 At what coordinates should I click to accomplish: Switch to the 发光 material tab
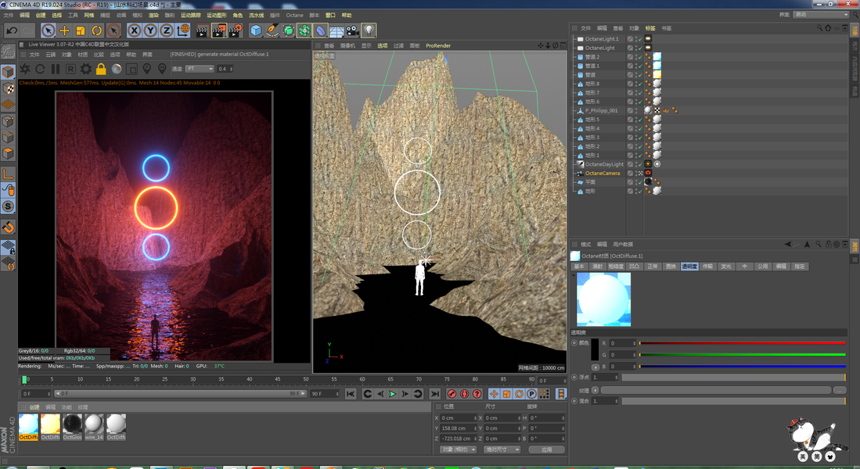click(726, 267)
